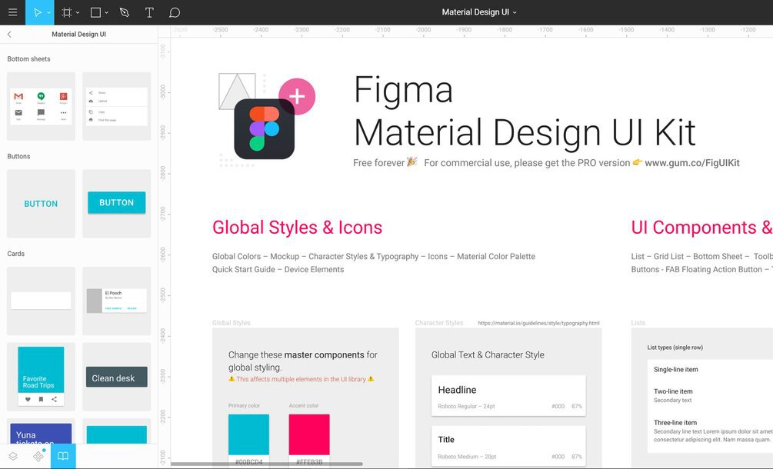Click the Accent color label
Screen dimensions: 773x469
(304, 406)
